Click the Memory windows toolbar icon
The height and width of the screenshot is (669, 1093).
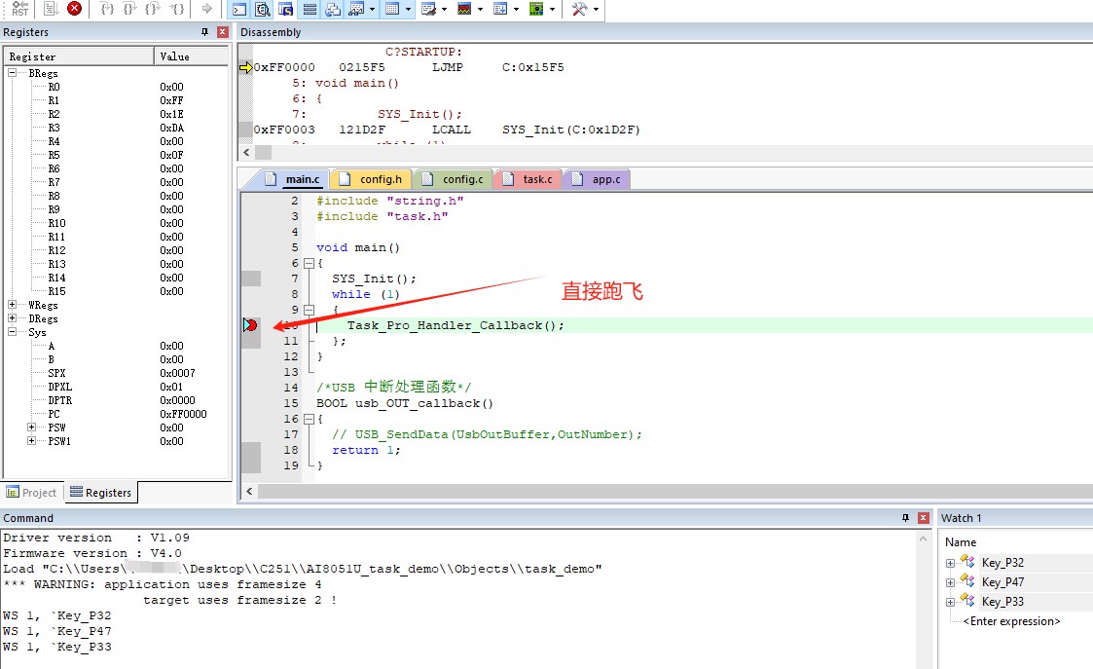click(392, 9)
